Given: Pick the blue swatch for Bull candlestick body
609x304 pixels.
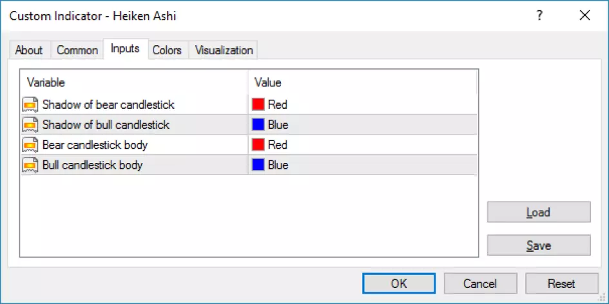Looking at the screenshot, I should (x=258, y=165).
